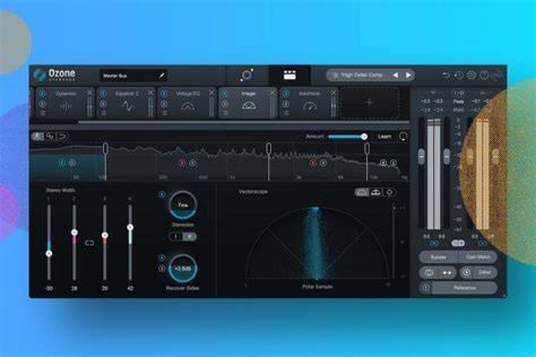Screen dimensions: 536x357
Task: Select the Lissajous vectorscope view icon
Action: pos(389,193)
